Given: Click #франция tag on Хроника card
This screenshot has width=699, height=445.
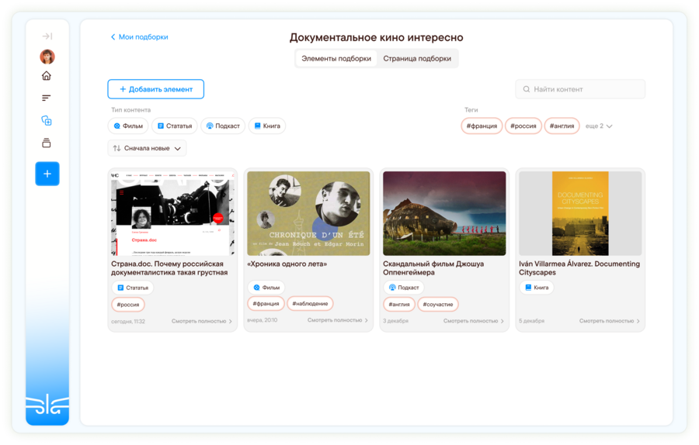Looking at the screenshot, I should coord(266,303).
